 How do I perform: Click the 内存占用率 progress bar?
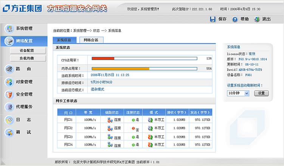[x=144, y=69]
